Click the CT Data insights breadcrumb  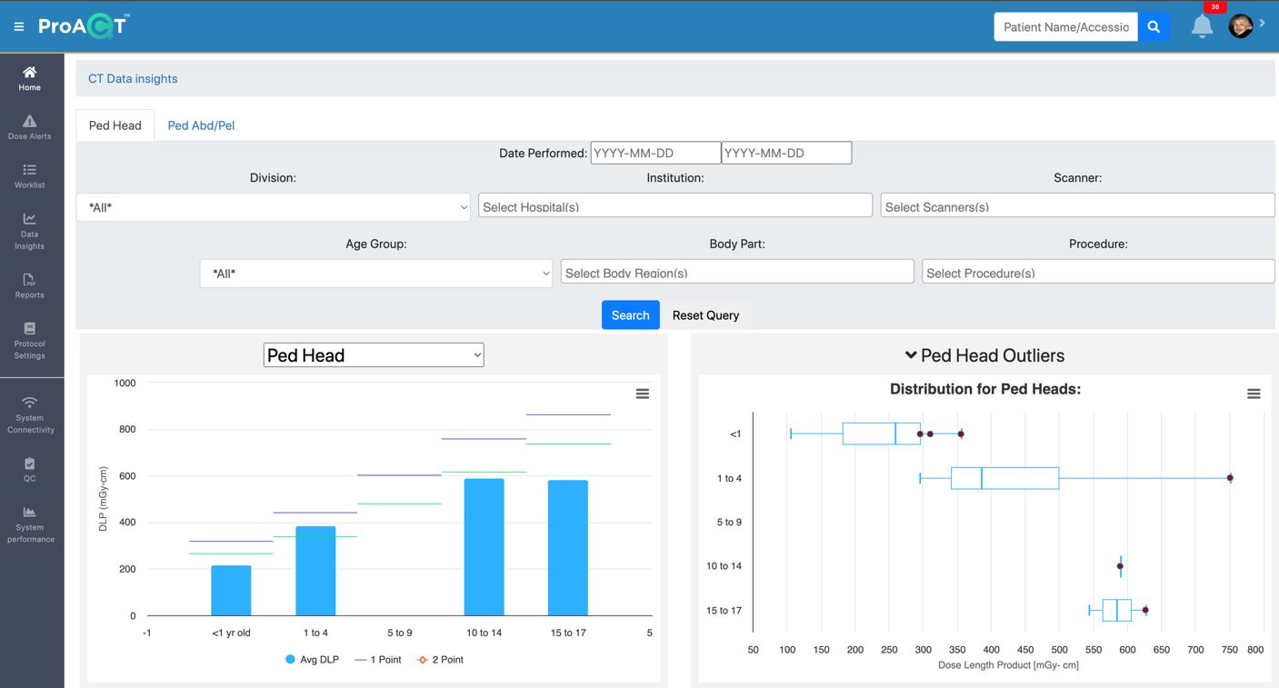pyautogui.click(x=133, y=78)
